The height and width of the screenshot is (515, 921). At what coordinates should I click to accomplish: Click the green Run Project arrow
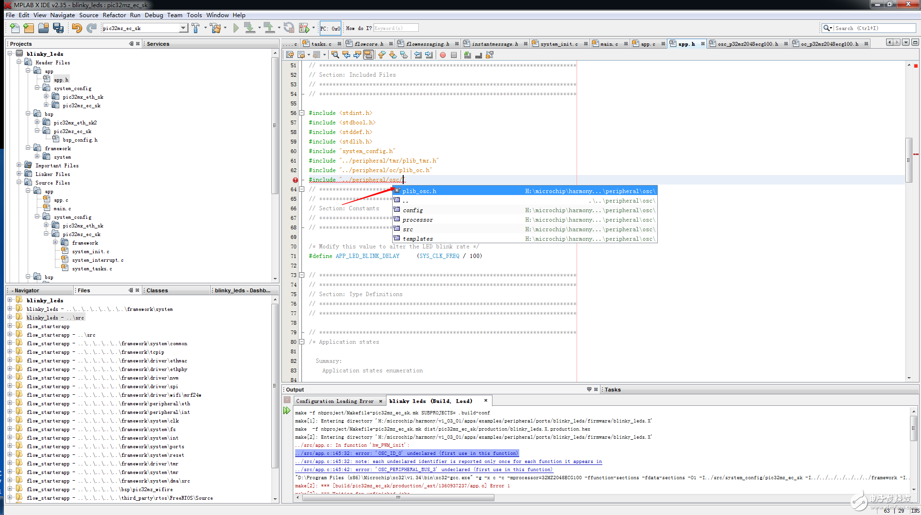(x=236, y=28)
